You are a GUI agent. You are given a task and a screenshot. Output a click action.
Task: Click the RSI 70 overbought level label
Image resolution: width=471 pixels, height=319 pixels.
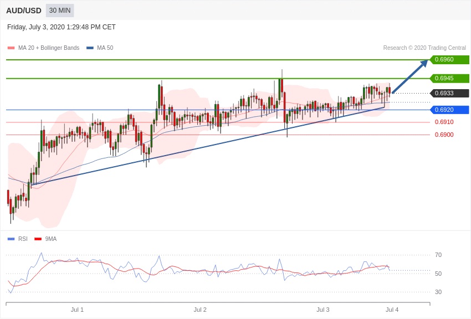pyautogui.click(x=438, y=255)
